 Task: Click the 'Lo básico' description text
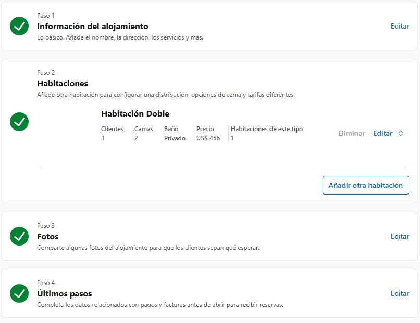coord(120,37)
